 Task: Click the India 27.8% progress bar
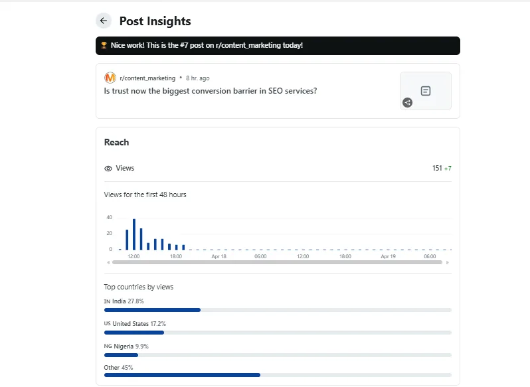(x=152, y=310)
